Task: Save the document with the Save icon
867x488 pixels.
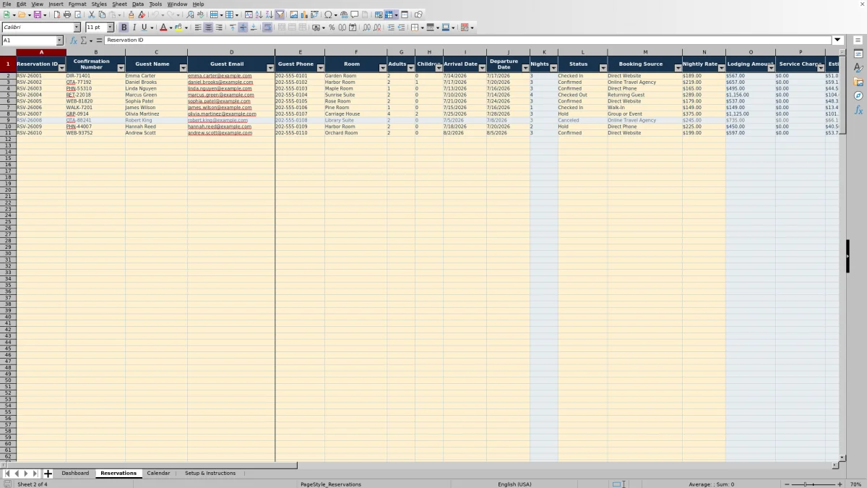Action: (x=38, y=14)
